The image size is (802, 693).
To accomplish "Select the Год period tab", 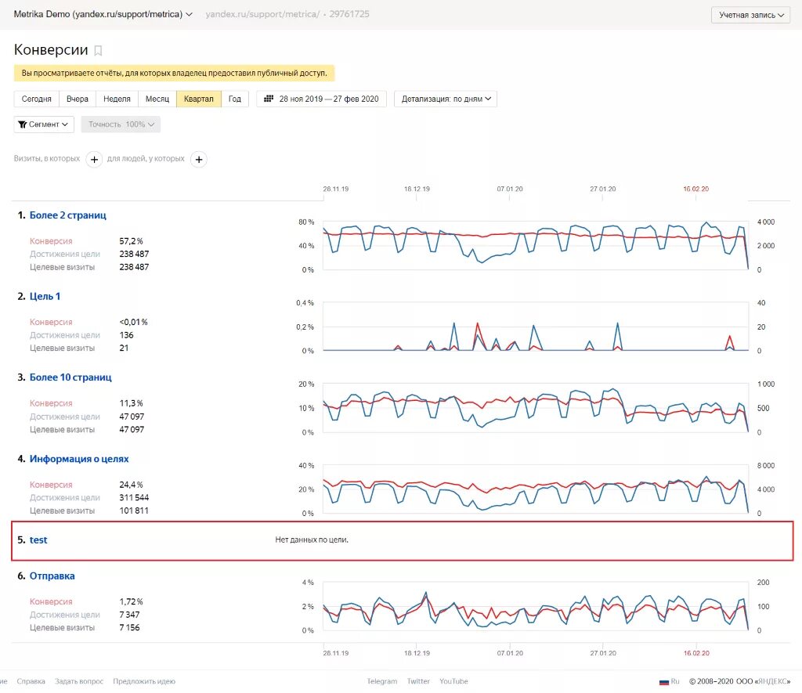I will click(x=235, y=99).
